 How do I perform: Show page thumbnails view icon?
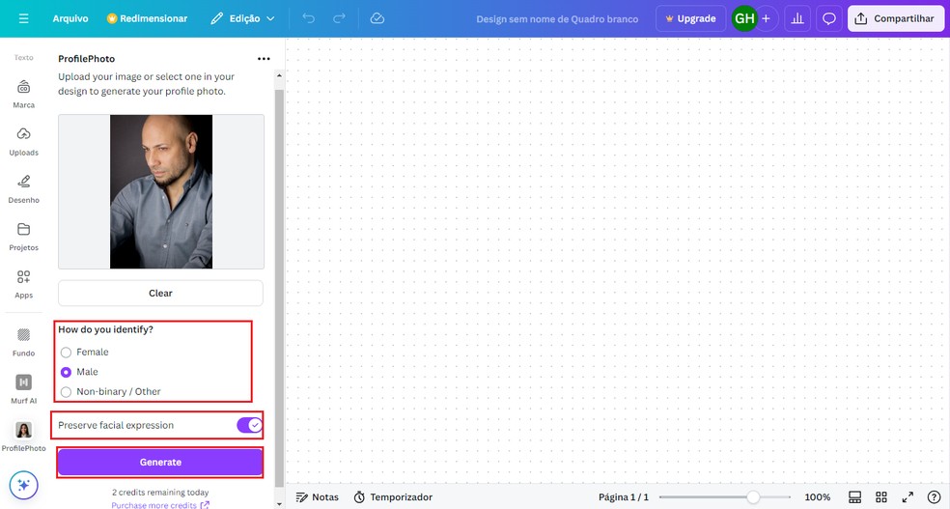854,496
